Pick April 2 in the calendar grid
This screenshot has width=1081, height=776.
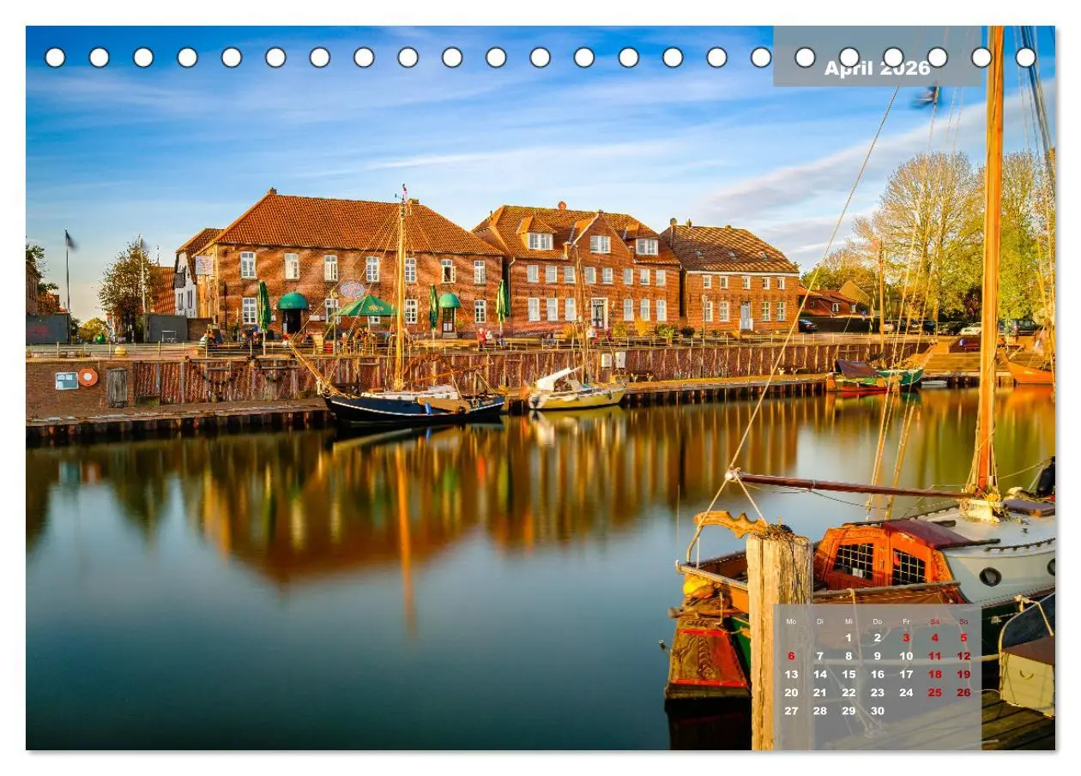(x=878, y=638)
